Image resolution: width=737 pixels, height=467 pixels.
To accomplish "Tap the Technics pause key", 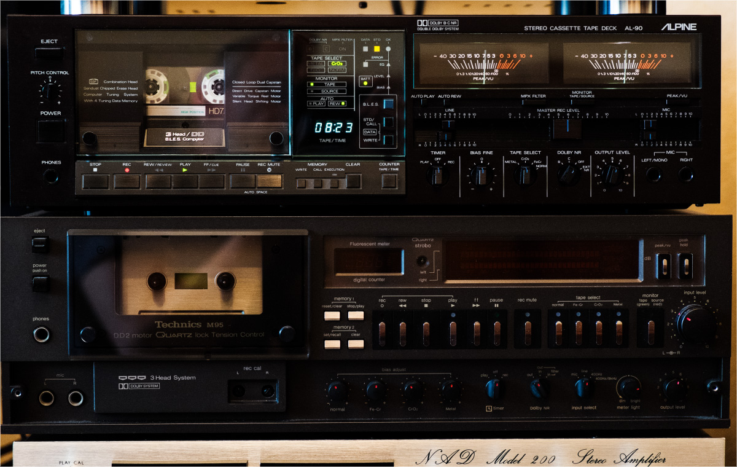I will pyautogui.click(x=497, y=332).
